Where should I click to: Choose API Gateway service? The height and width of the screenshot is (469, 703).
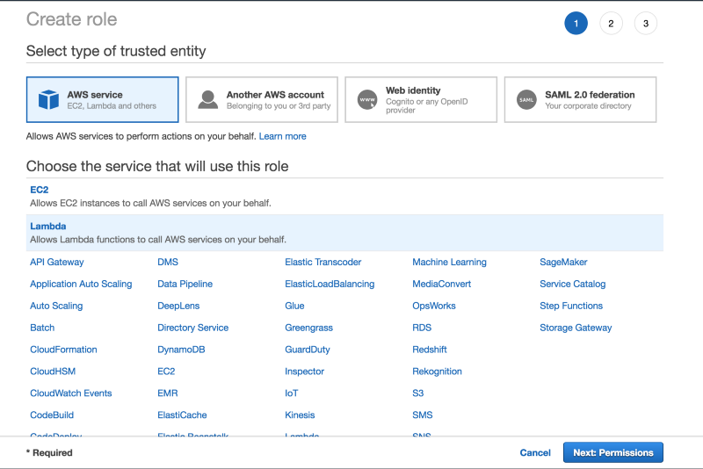click(x=57, y=262)
